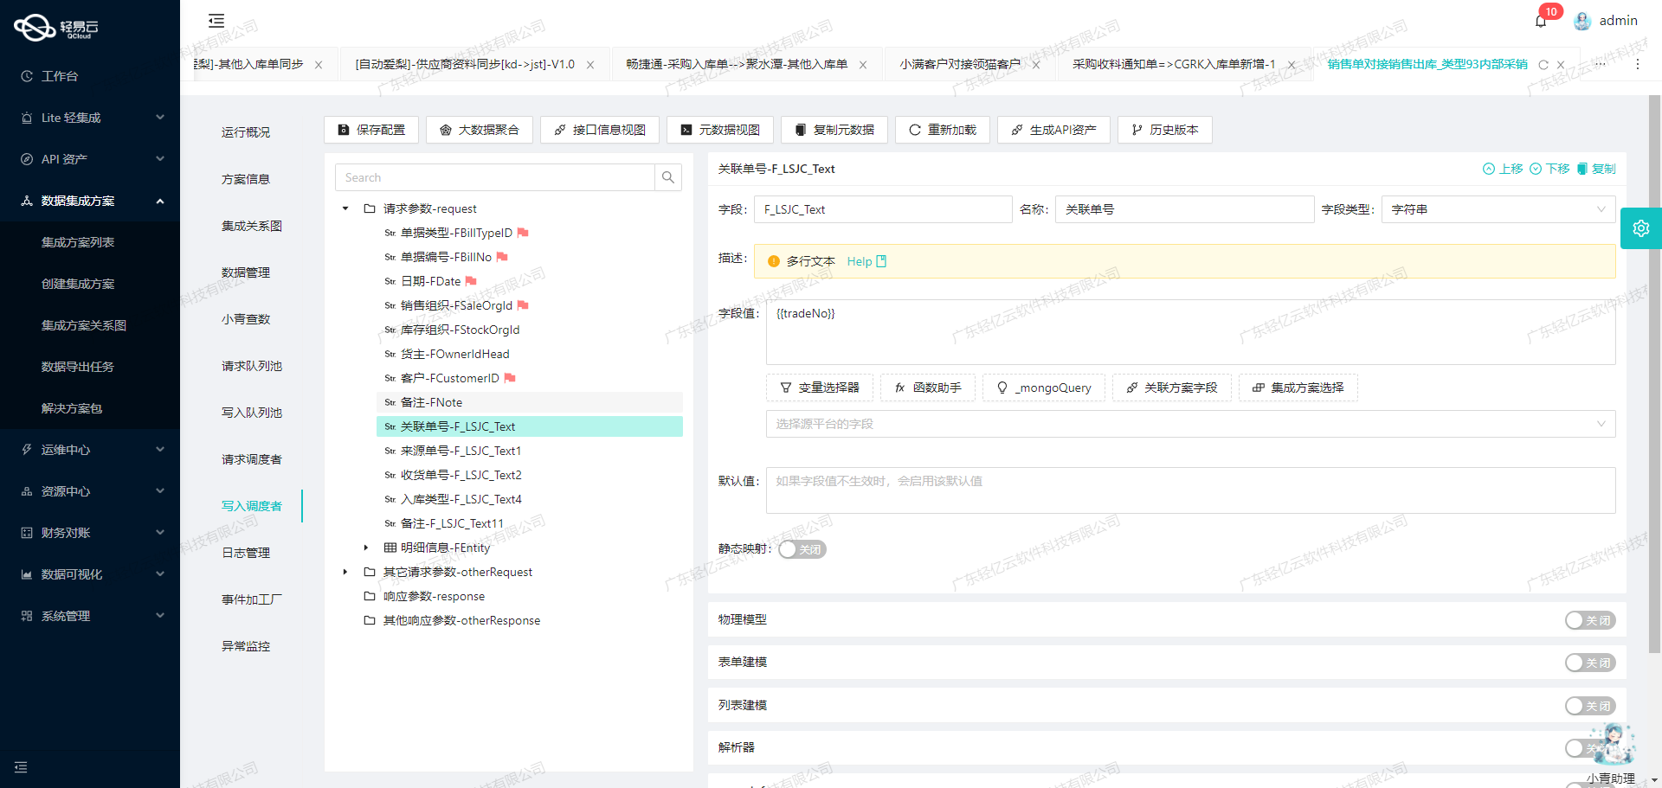
Task: Click the _mongoQuery button
Action: tap(1044, 388)
